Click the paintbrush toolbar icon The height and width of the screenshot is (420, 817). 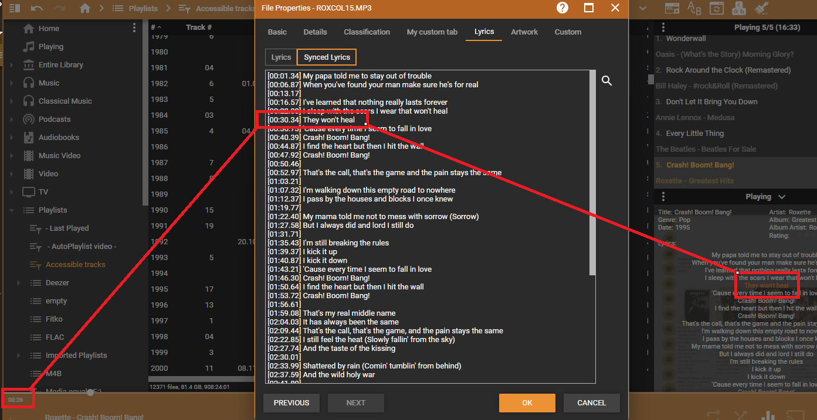point(761,8)
